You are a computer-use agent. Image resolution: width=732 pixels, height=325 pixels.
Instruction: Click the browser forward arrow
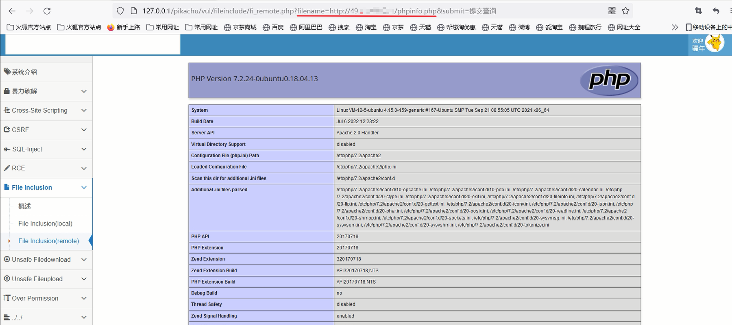(x=29, y=11)
